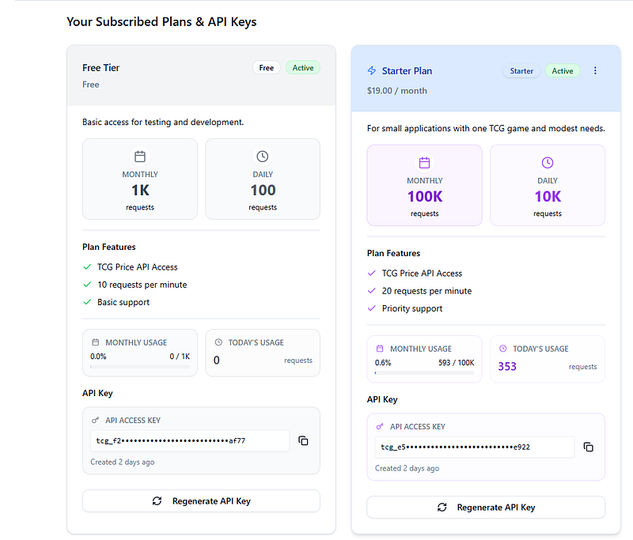Copy the Starter Plan API key
Image resolution: width=633 pixels, height=540 pixels.
tap(588, 447)
